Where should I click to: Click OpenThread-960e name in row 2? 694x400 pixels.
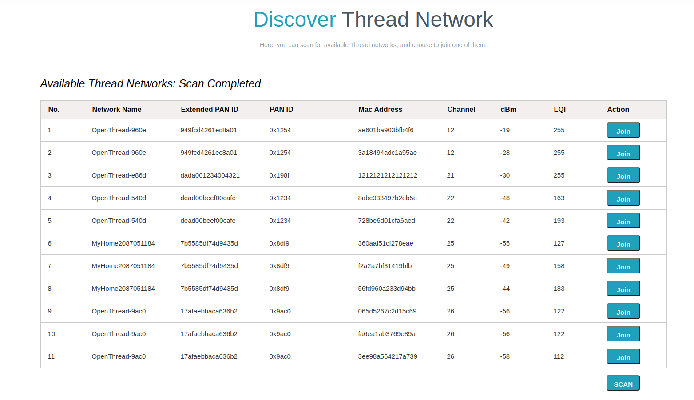119,153
